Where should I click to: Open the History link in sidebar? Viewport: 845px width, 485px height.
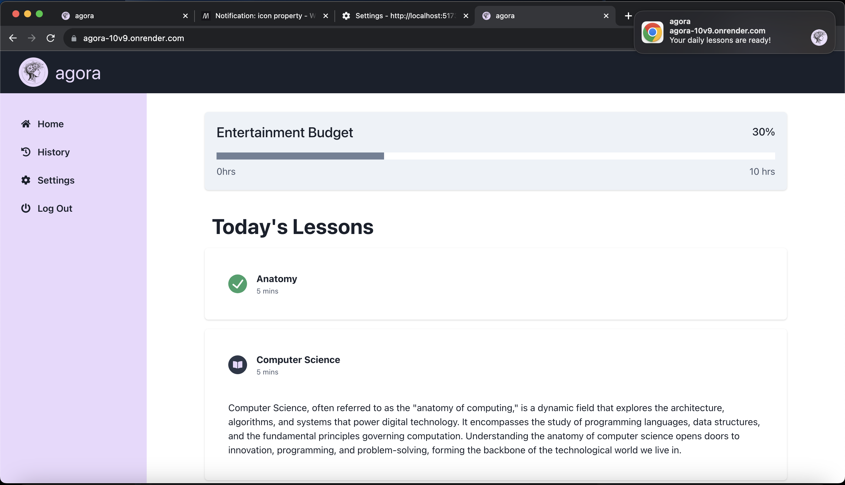(53, 152)
